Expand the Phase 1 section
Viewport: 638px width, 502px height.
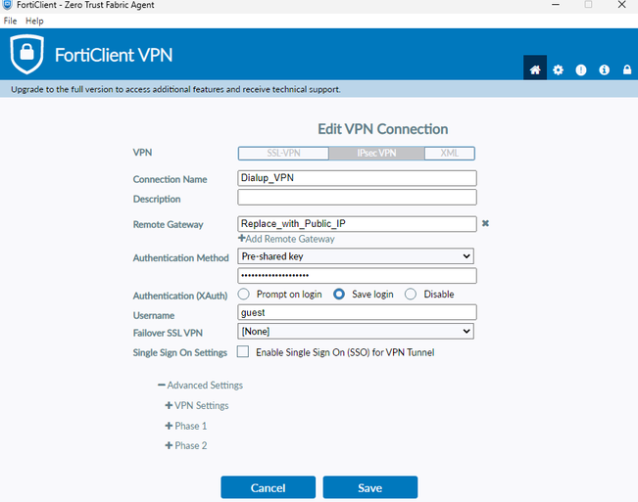coord(170,426)
